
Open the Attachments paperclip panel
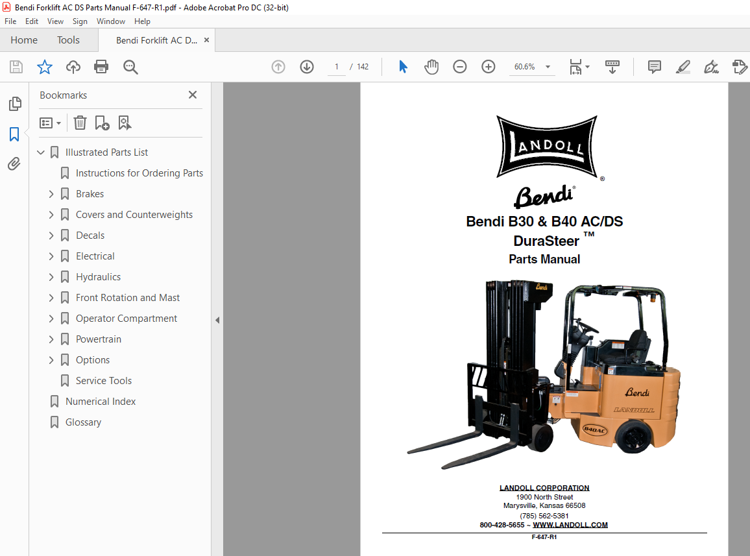[14, 164]
